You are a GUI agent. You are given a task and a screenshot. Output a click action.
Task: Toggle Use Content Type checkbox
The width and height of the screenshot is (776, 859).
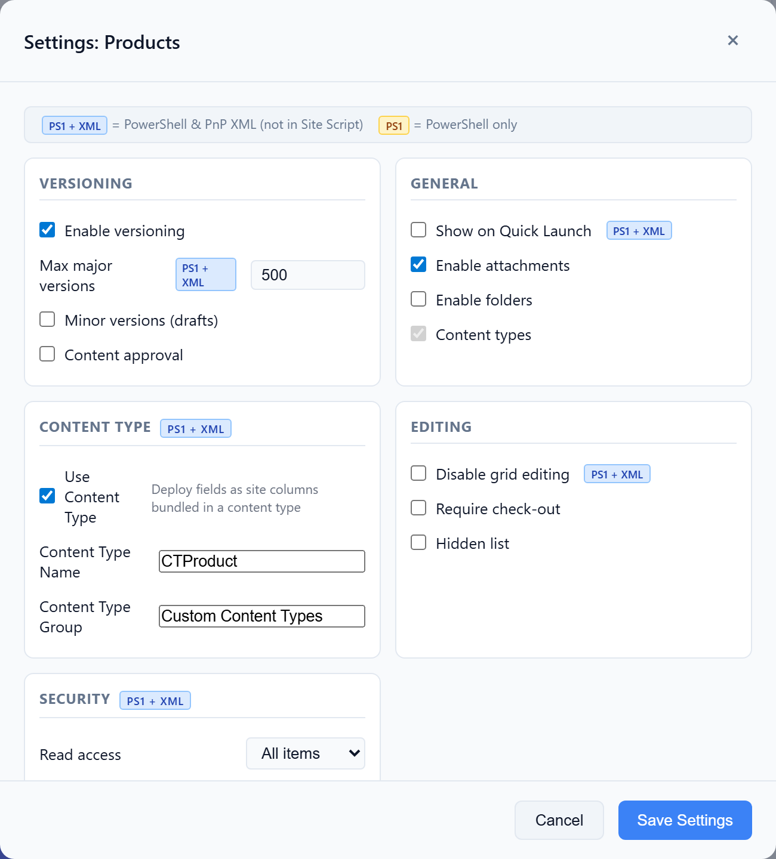pos(47,496)
